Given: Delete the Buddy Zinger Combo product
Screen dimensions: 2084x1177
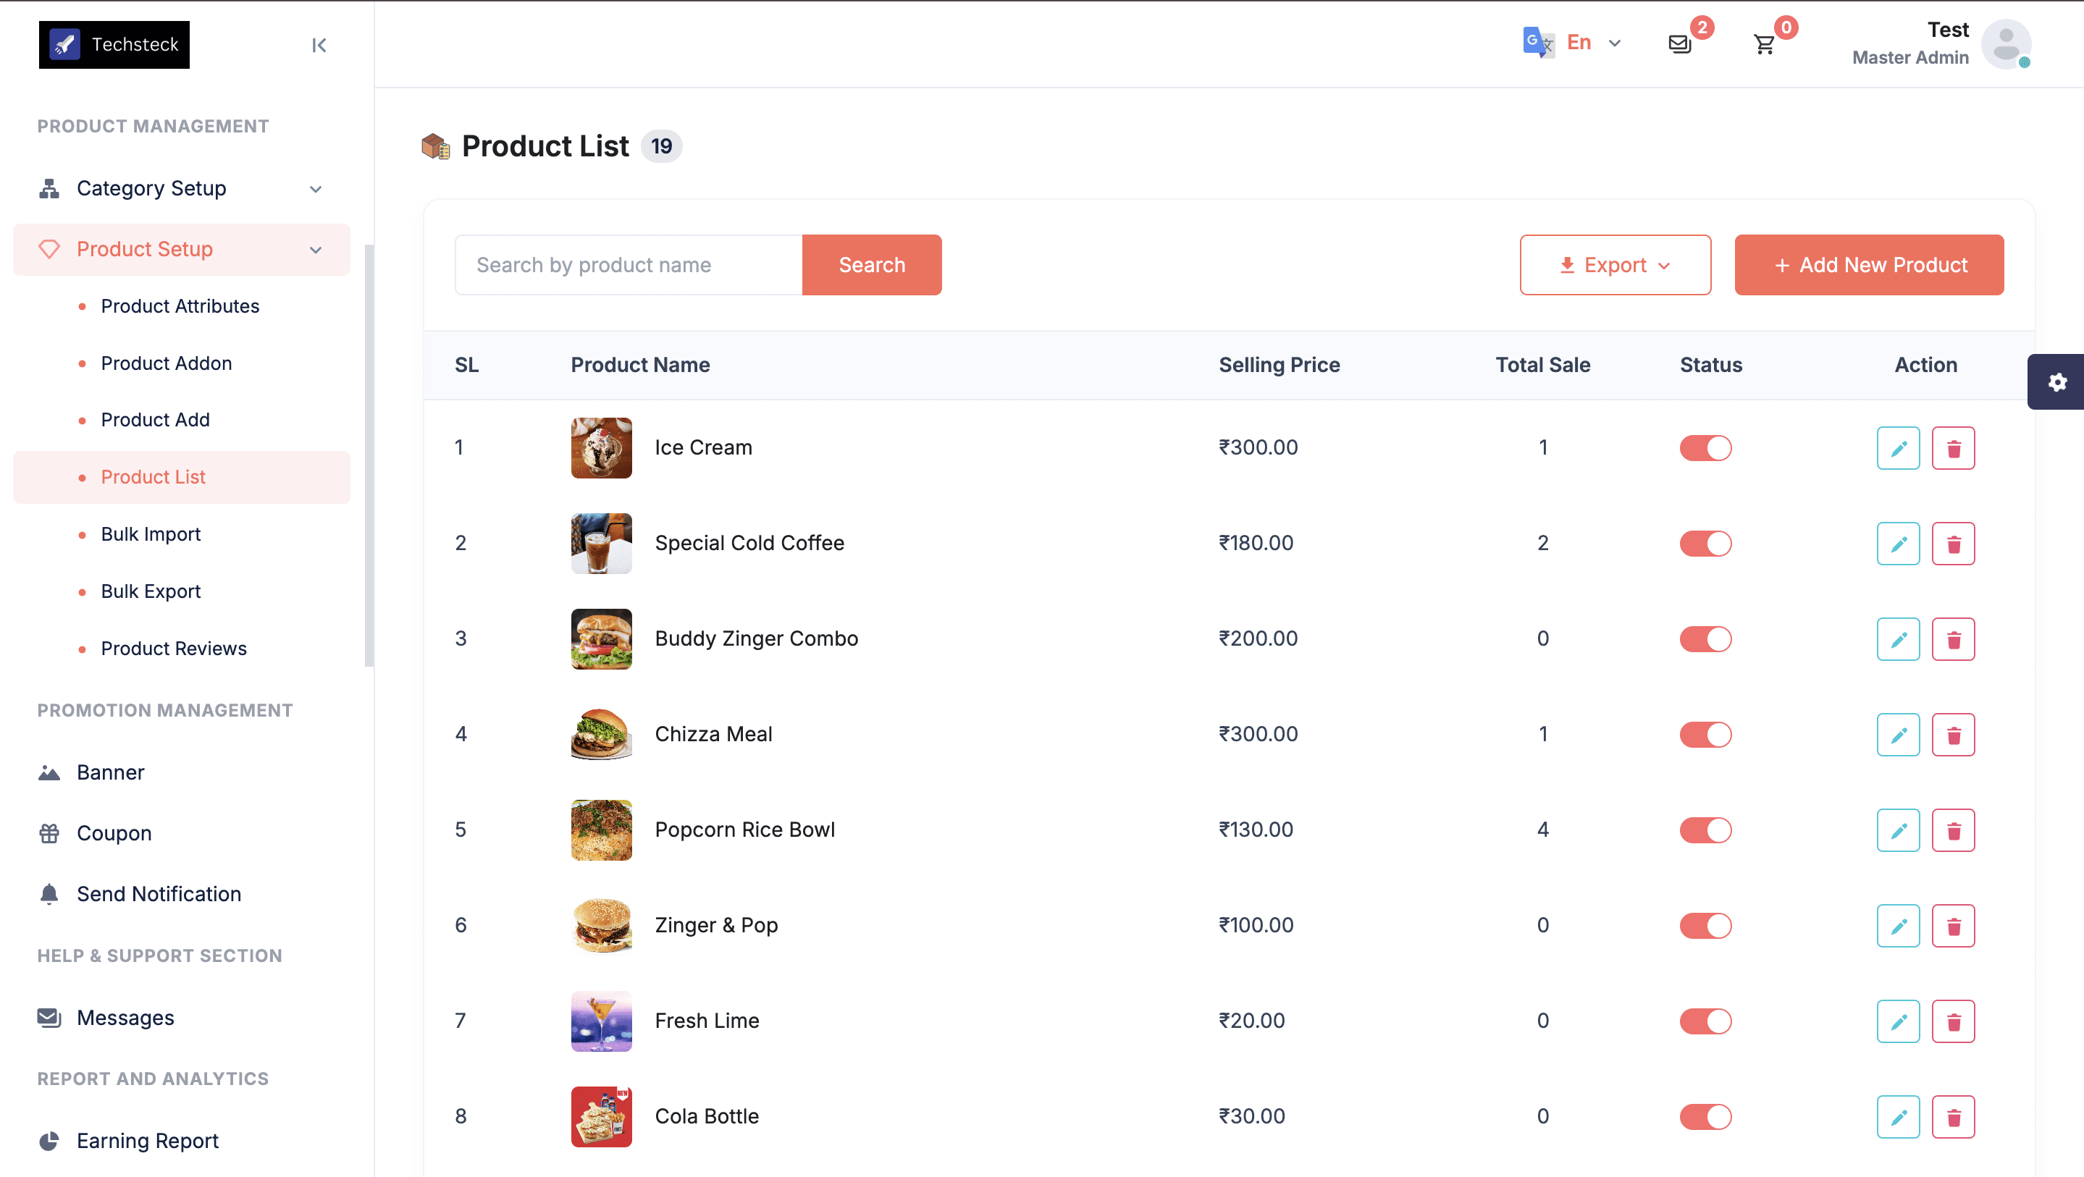Looking at the screenshot, I should [x=1953, y=639].
